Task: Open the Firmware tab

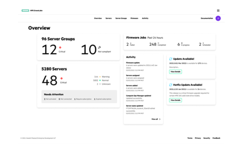Action: [x=134, y=18]
